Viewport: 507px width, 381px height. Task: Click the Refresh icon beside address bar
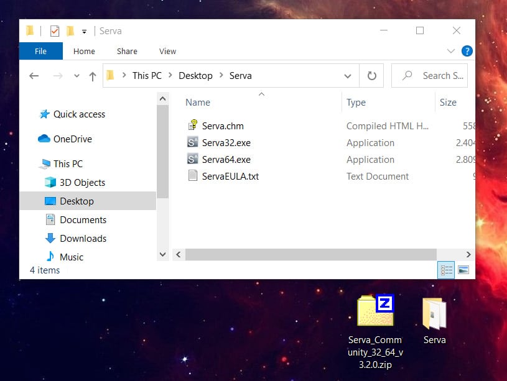tap(372, 76)
